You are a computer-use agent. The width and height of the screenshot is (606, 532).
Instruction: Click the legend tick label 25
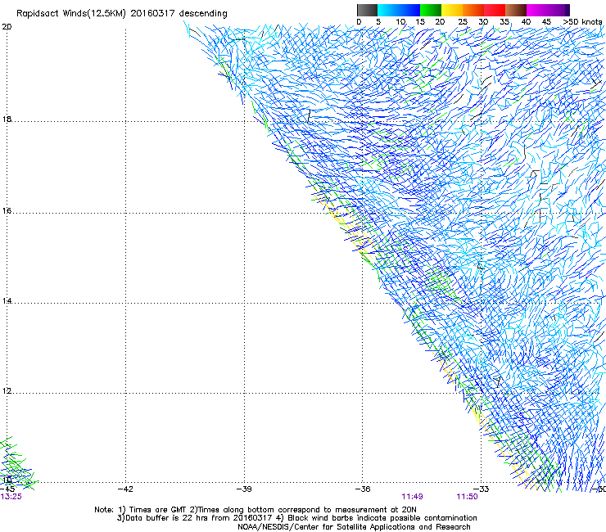pos(463,22)
